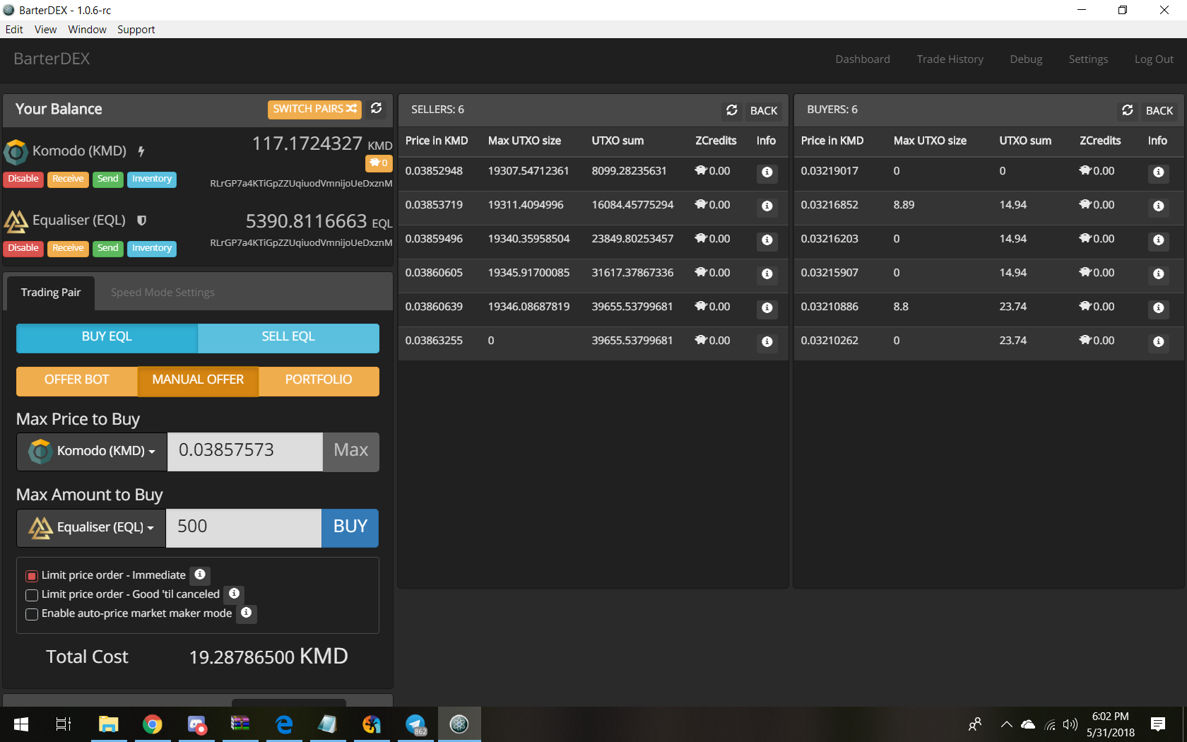The height and width of the screenshot is (742, 1187).
Task: Switch to Speed Mode Settings tab
Action: pos(163,293)
